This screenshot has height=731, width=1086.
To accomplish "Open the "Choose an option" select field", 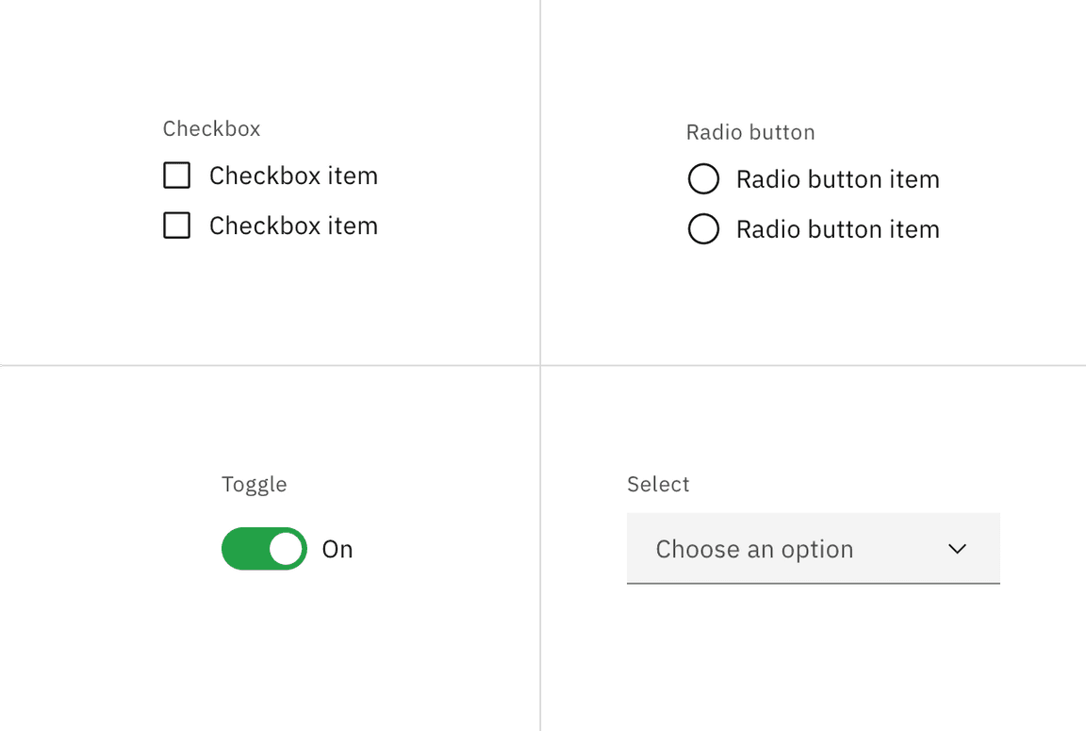I will (x=814, y=549).
